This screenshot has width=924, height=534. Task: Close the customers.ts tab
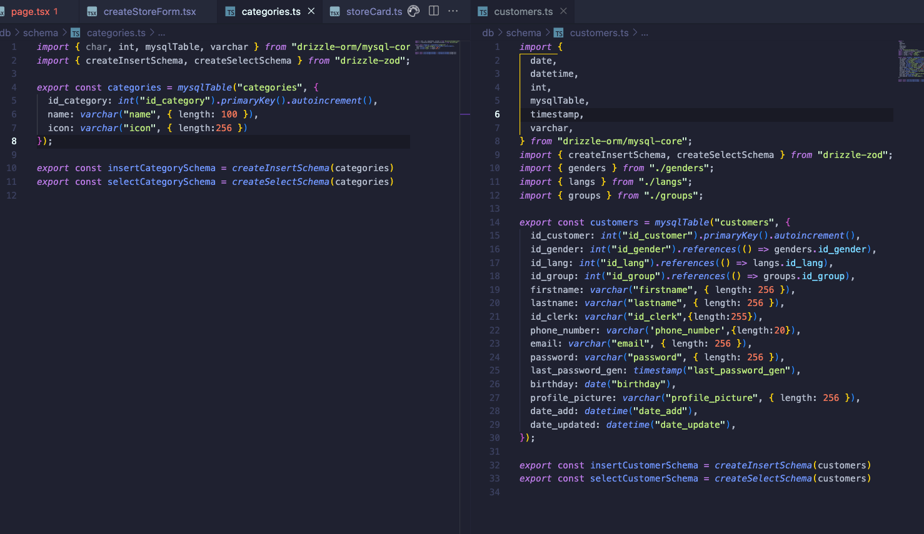[564, 11]
